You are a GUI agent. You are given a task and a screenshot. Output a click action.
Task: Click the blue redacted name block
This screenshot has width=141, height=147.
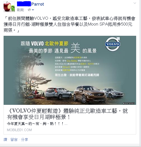(x=24, y=4)
